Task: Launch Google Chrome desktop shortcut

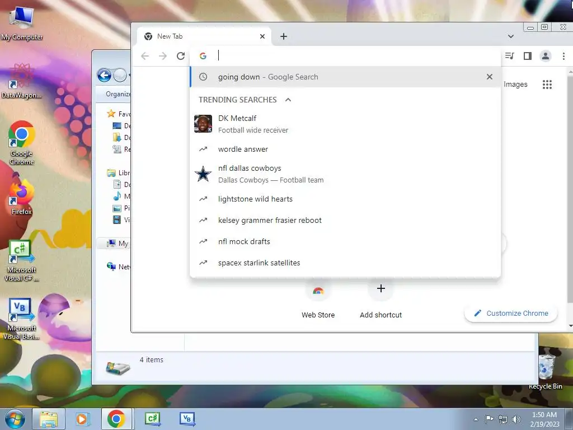Action: (22, 143)
